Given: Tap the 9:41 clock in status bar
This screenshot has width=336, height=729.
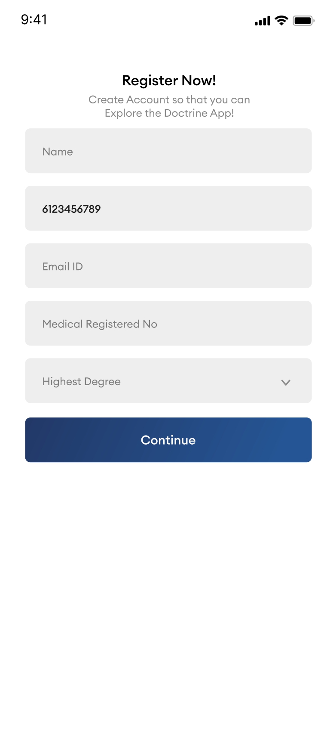Looking at the screenshot, I should click(34, 19).
